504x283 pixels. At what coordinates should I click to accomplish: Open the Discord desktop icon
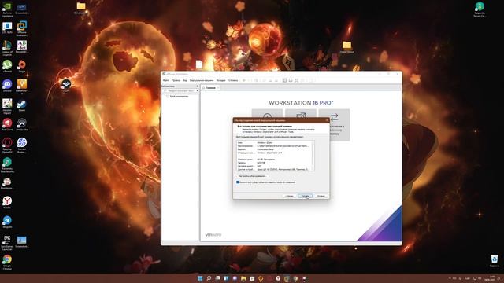point(7,86)
